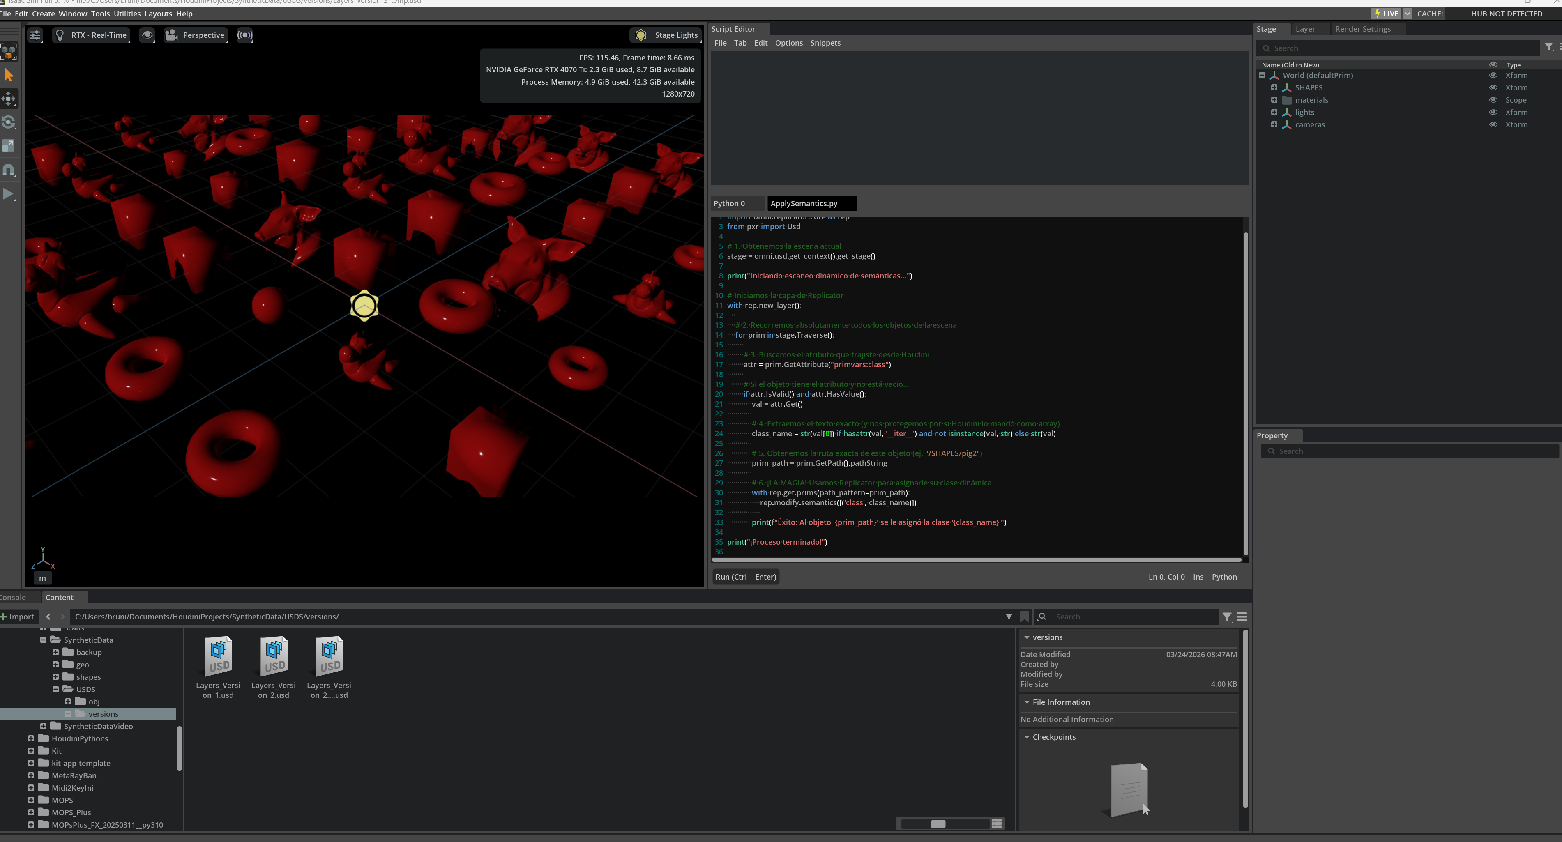Toggle the LIVE sync button
The height and width of the screenshot is (842, 1562).
click(1386, 13)
